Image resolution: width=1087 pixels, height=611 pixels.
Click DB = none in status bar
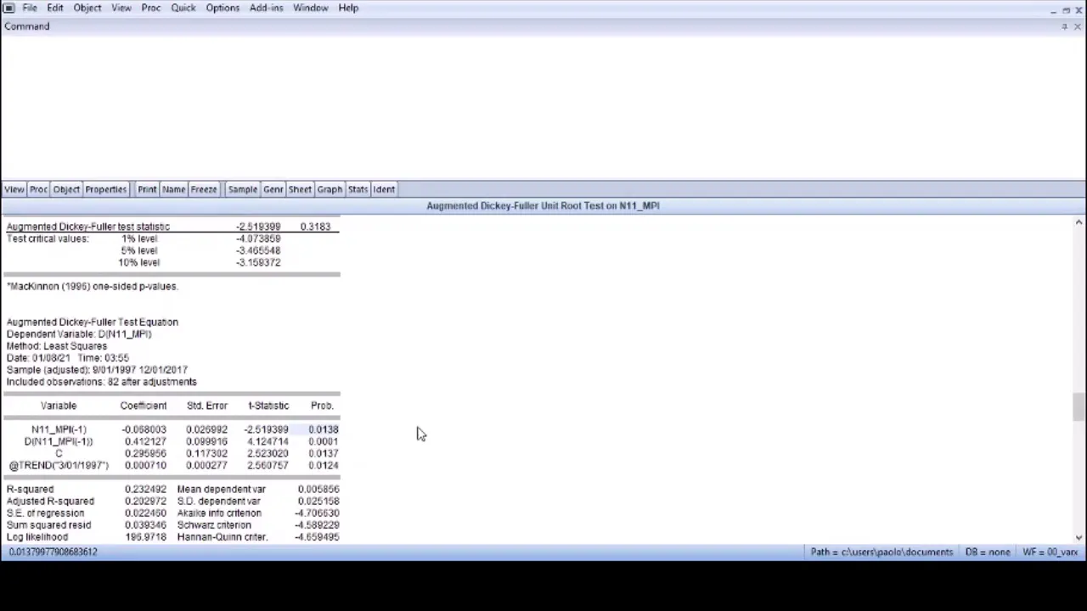coord(988,552)
